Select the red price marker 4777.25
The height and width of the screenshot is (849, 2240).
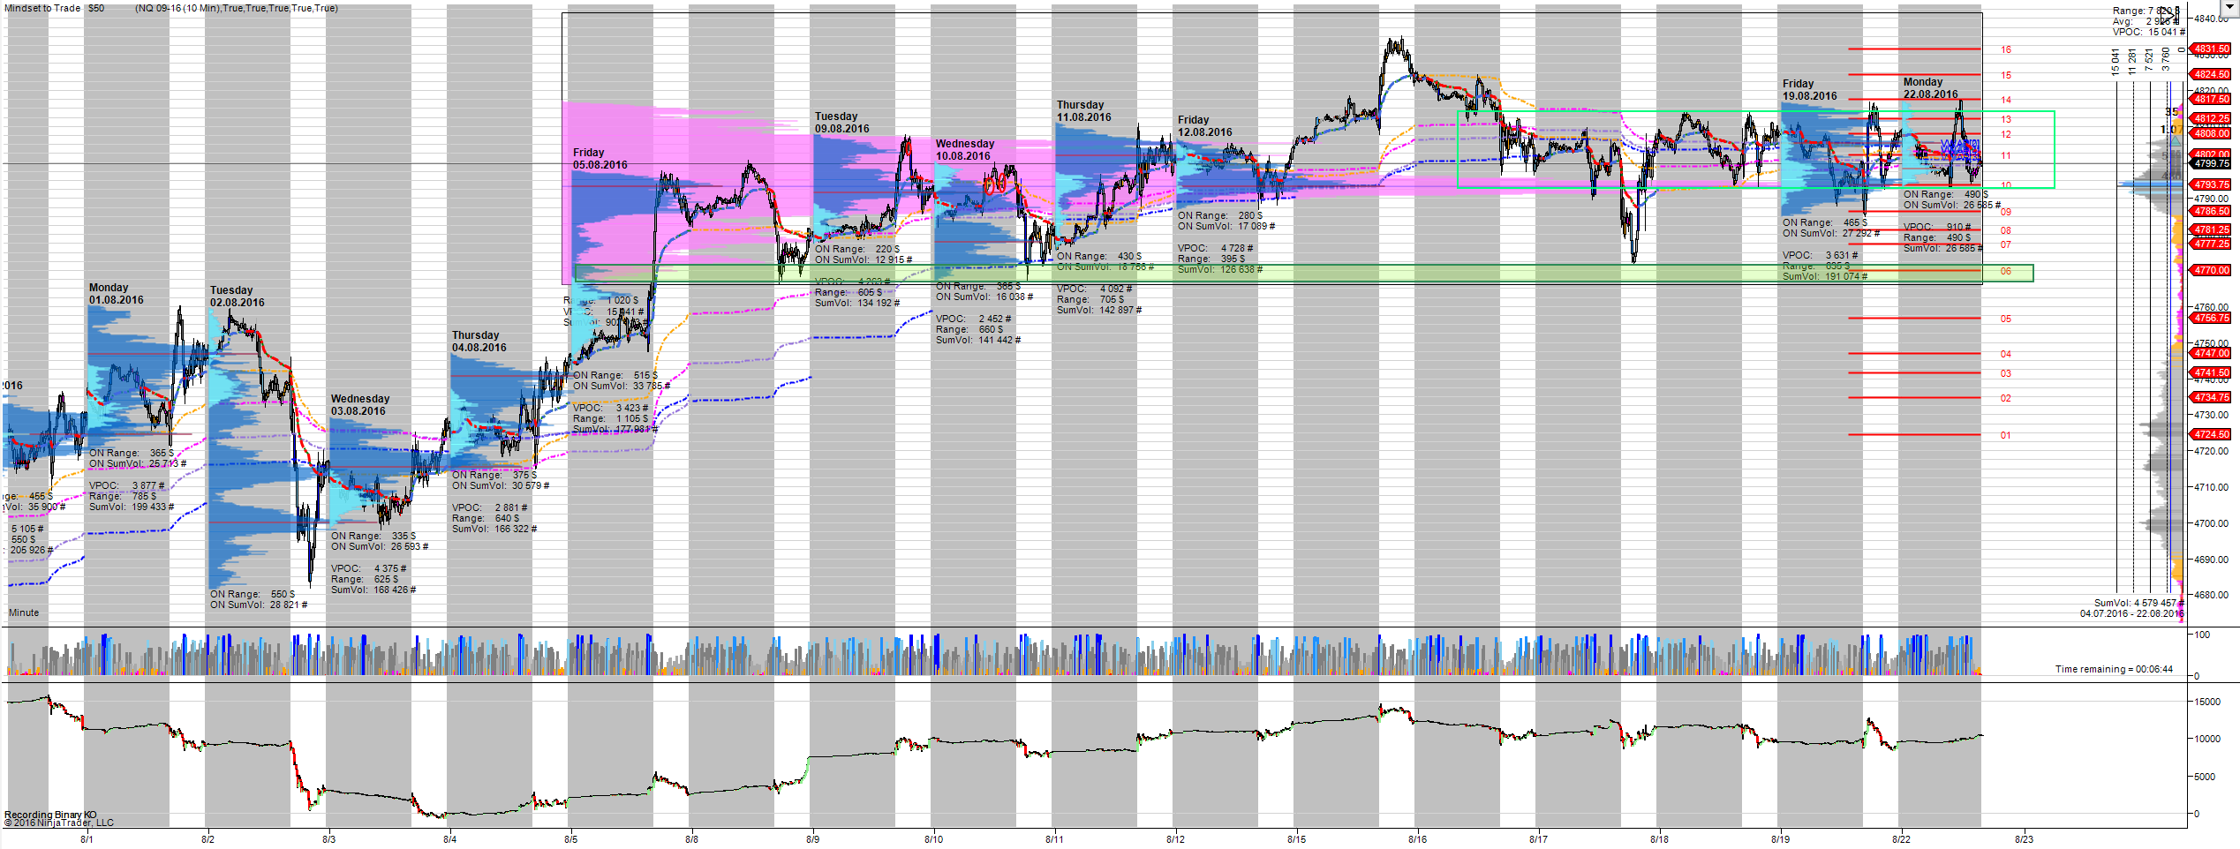[2212, 244]
